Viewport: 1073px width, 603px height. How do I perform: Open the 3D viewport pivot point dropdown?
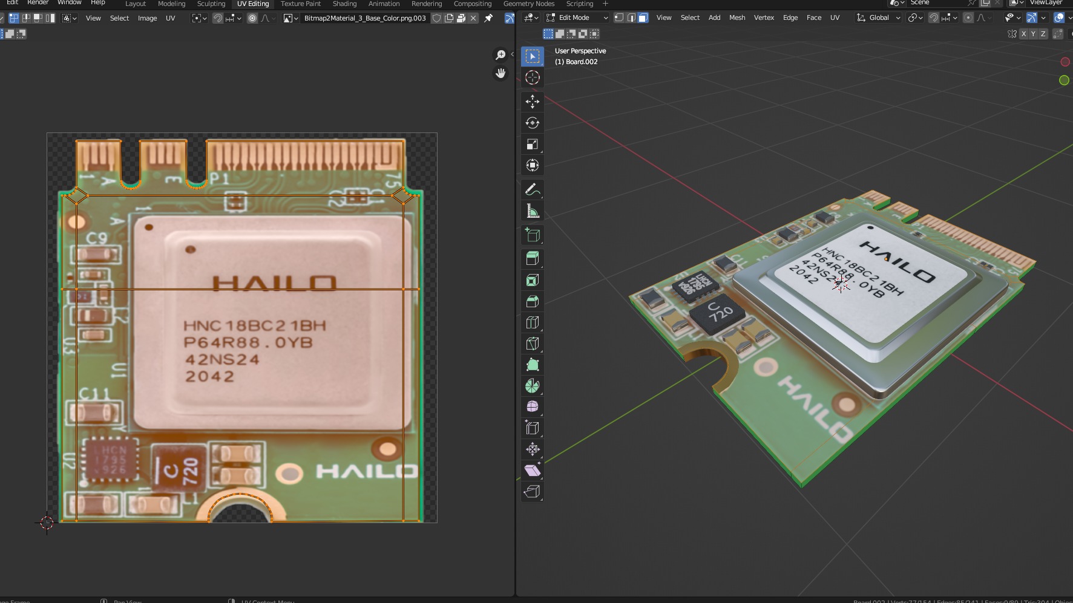[915, 18]
